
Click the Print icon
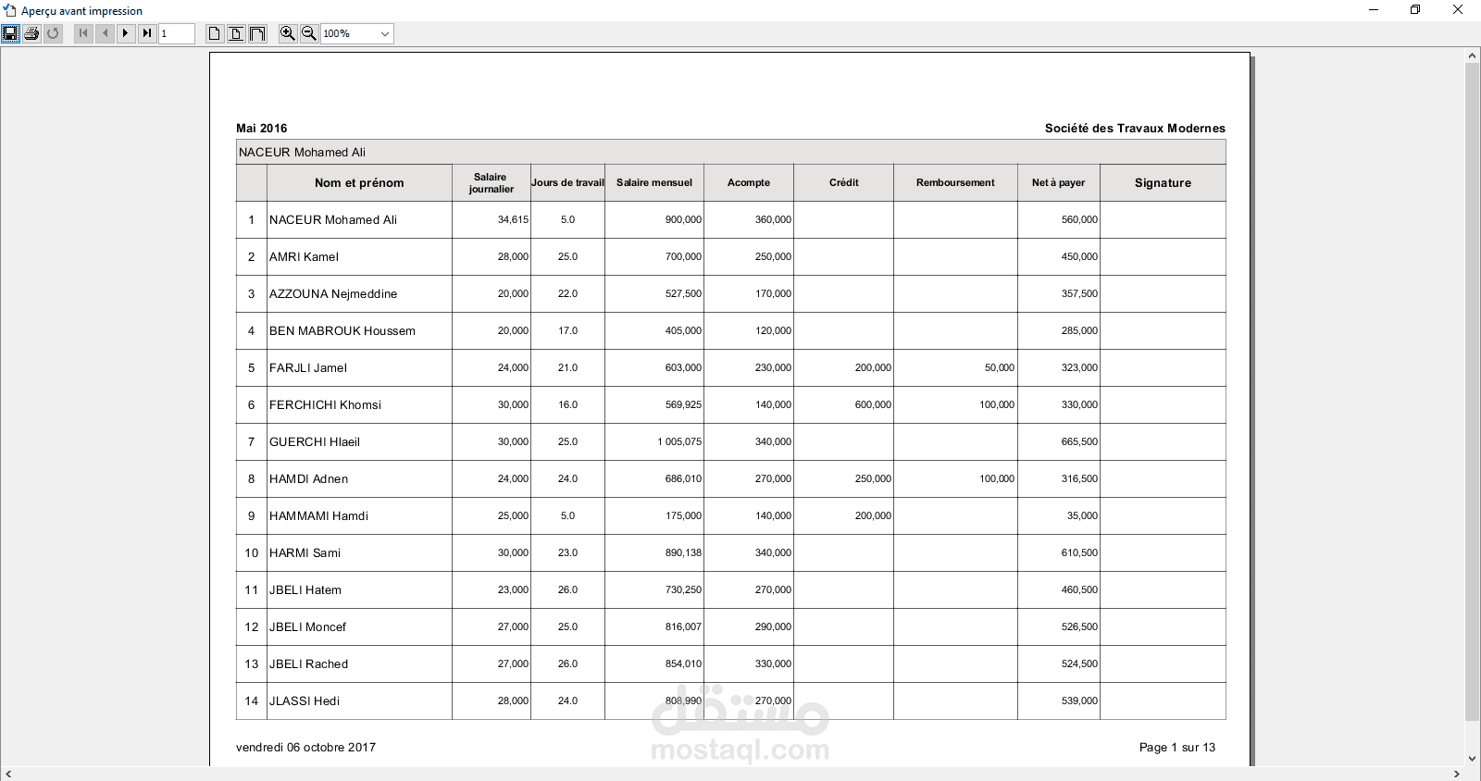pyautogui.click(x=31, y=33)
